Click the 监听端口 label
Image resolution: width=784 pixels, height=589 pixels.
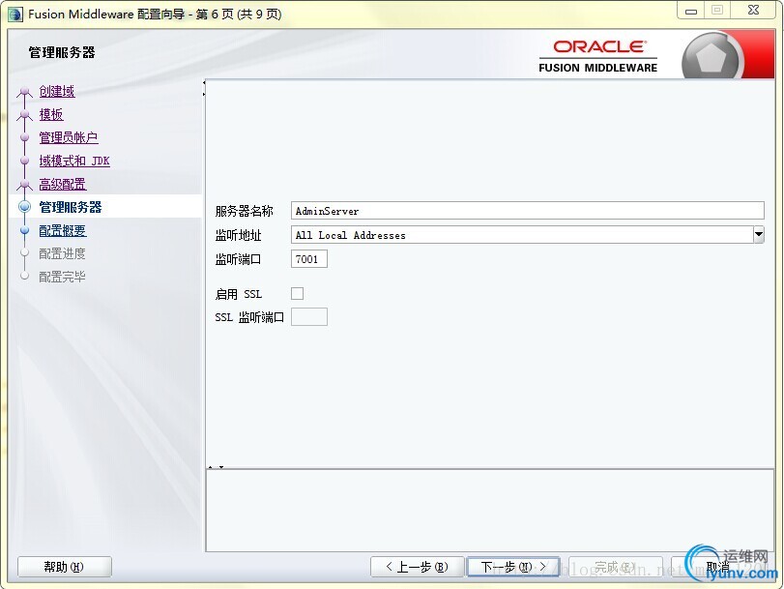(238, 259)
